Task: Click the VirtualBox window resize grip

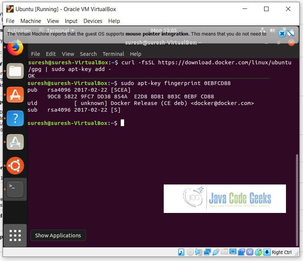Action: point(297,254)
